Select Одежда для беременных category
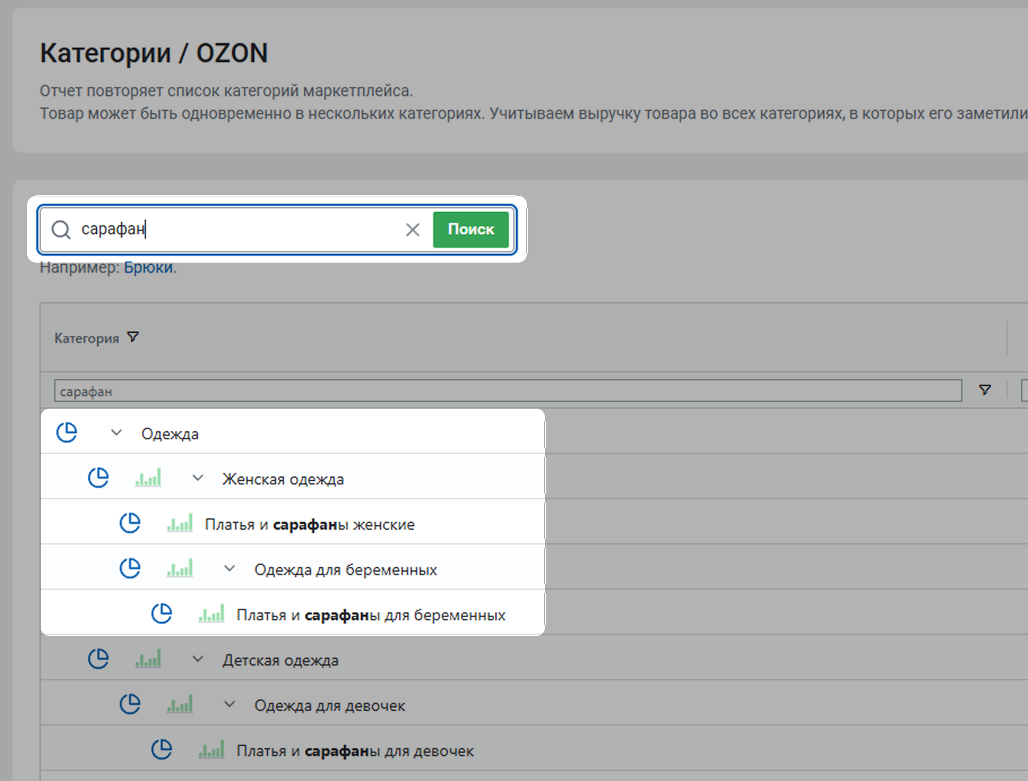The height and width of the screenshot is (781, 1028). (x=345, y=570)
